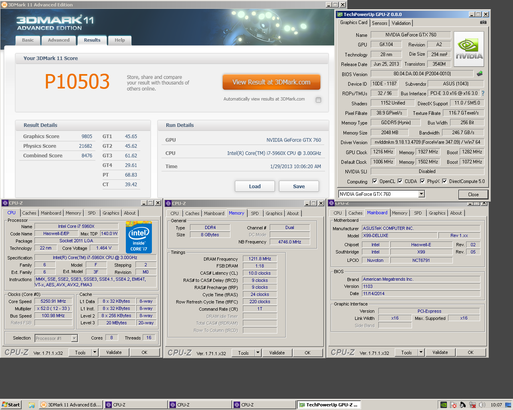513x410 pixels.
Task: Open the Windows Start button
Action: pyautogui.click(x=11, y=405)
